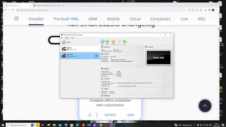Open VirtualBox Settings gear icon
The image size is (226, 127).
[x=113, y=42]
